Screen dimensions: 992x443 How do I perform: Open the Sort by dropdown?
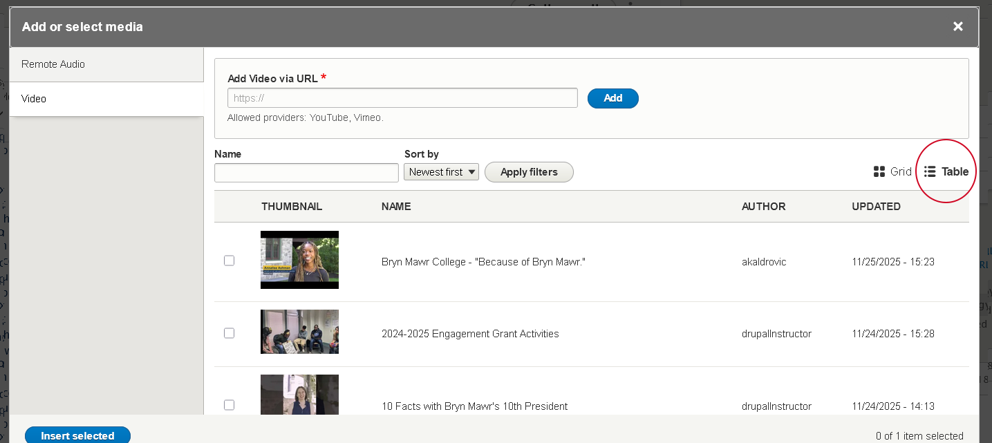pos(441,172)
